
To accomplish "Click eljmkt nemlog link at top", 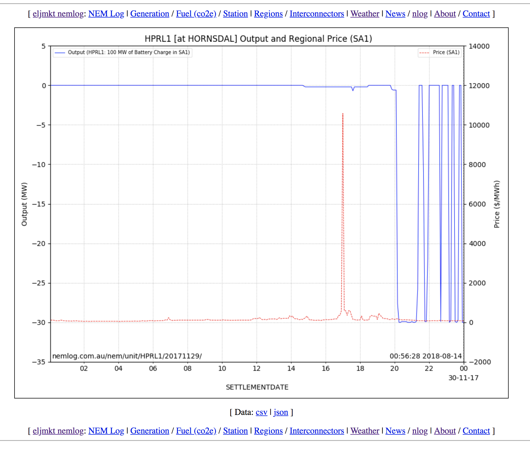I will pos(58,14).
